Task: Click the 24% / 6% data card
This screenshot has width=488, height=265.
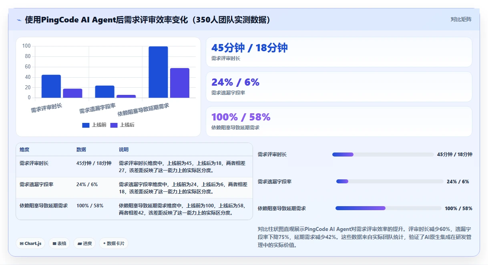Action: pyautogui.click(x=339, y=86)
